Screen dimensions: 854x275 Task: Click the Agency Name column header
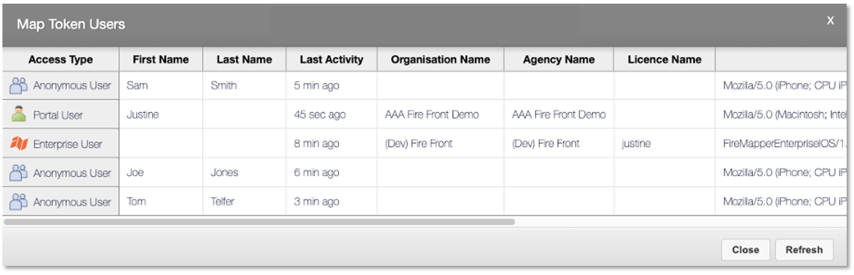[x=559, y=60]
